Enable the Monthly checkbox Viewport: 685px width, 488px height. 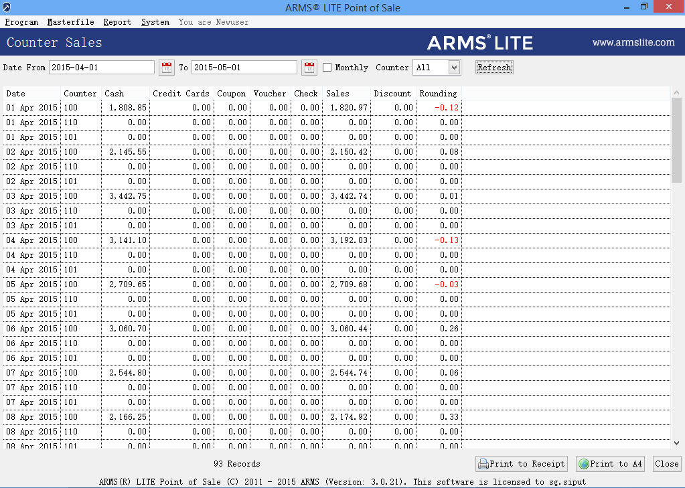click(x=327, y=68)
